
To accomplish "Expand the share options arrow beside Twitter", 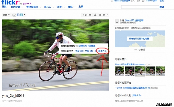I will coord(24,15).
